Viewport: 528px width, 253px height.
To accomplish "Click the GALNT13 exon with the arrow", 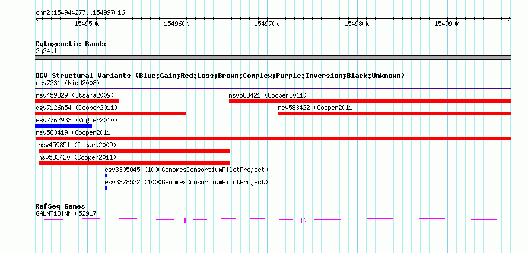I will point(302,220).
